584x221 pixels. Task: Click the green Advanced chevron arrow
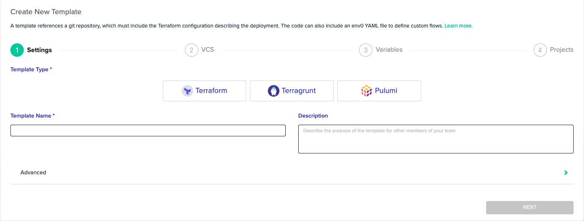coord(566,173)
